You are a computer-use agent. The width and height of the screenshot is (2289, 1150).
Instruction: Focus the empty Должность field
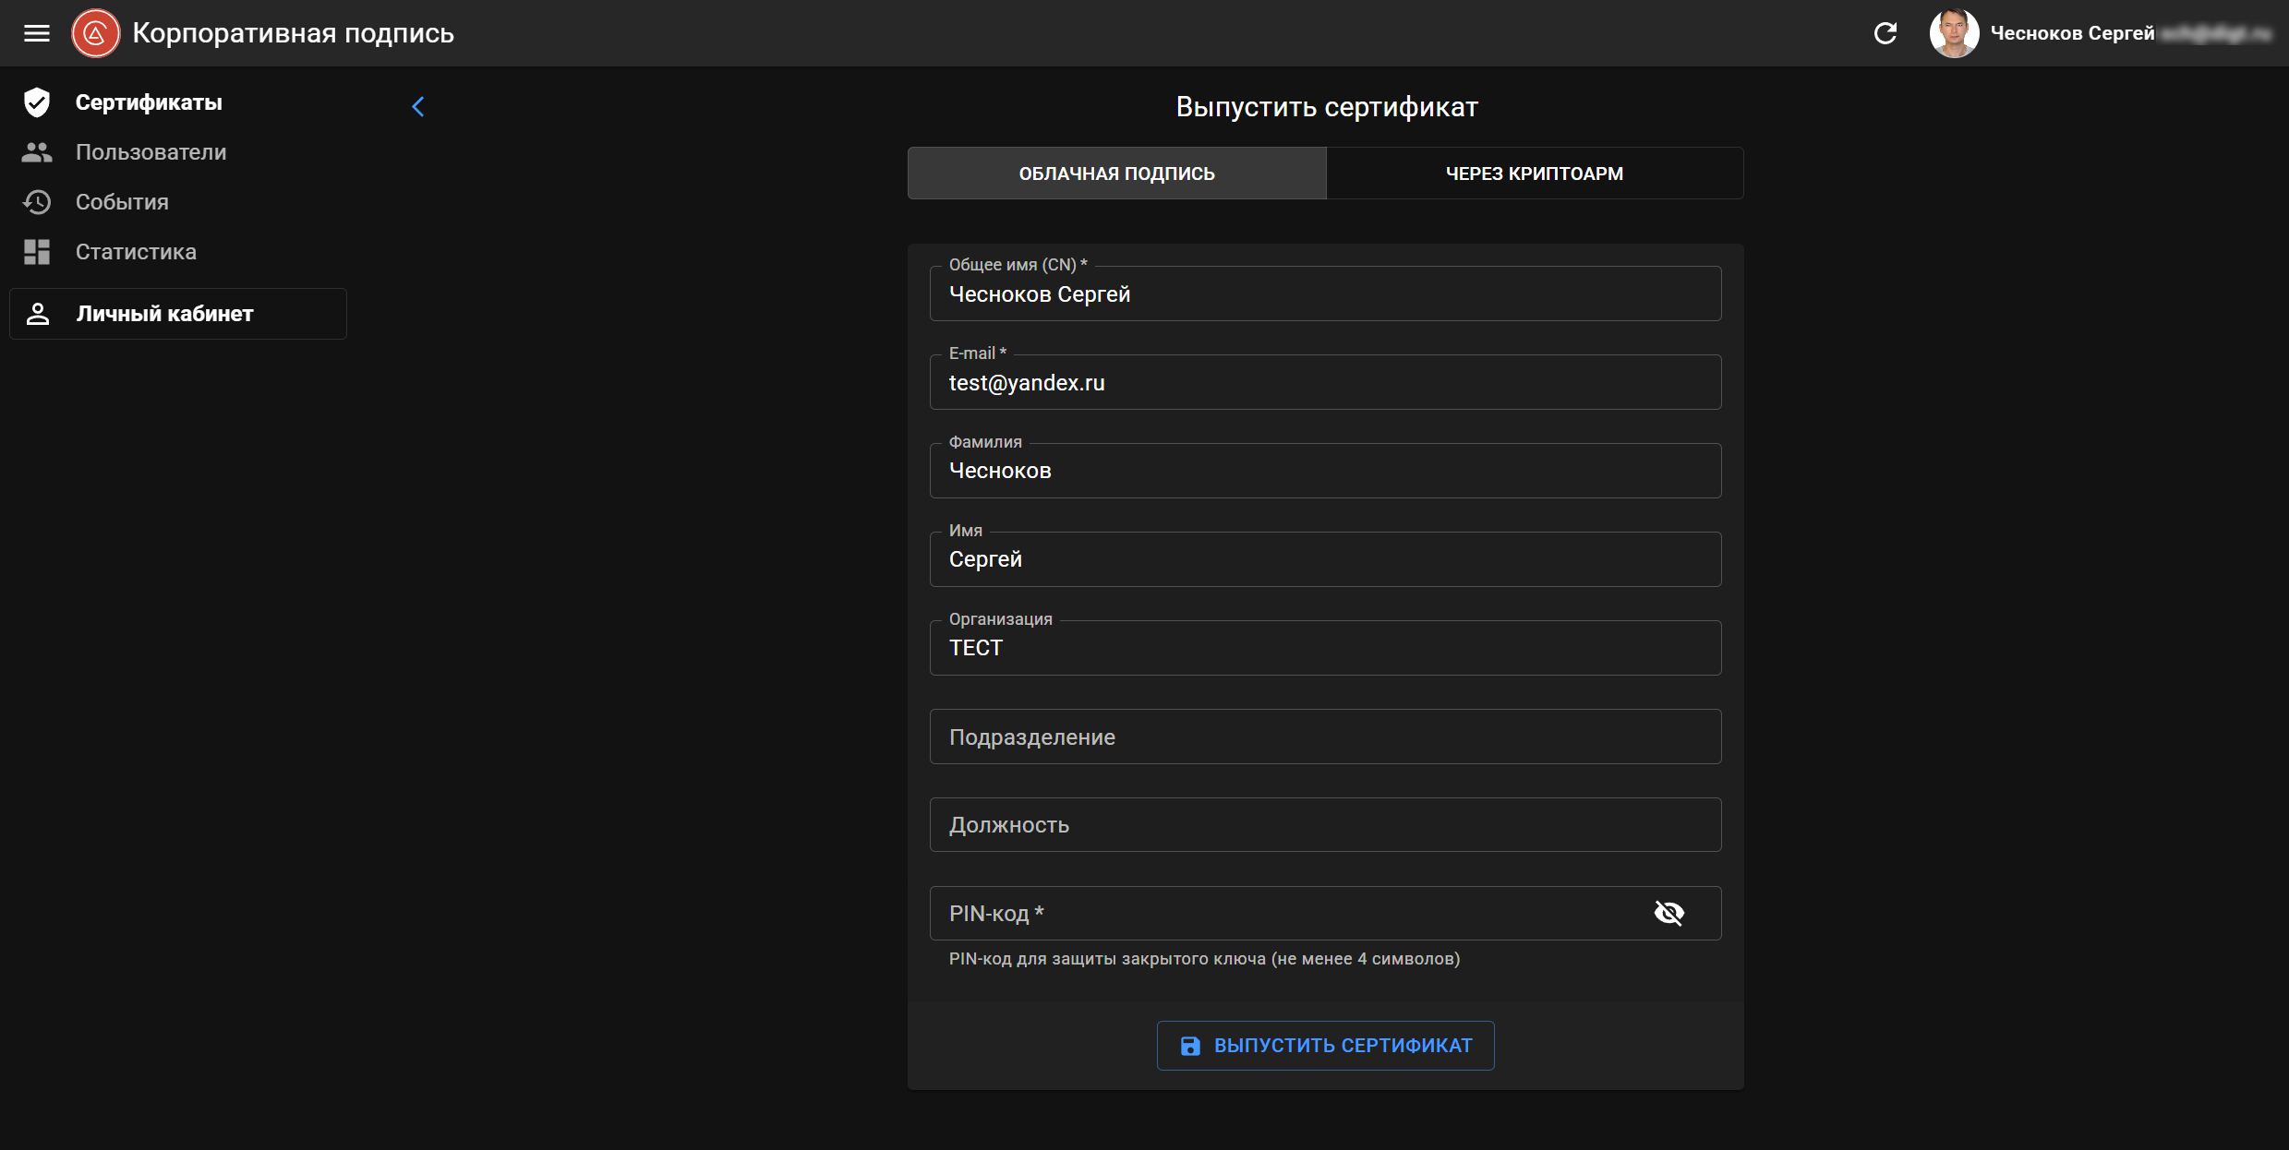tap(1325, 825)
